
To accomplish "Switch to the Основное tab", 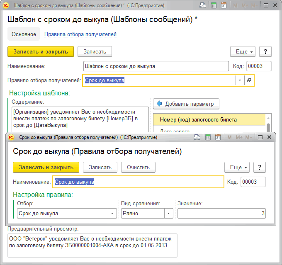I will (x=24, y=34).
